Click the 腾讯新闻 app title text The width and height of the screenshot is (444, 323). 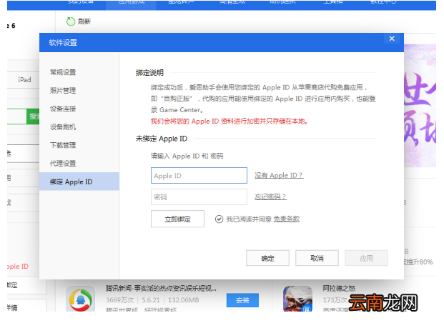(161, 288)
